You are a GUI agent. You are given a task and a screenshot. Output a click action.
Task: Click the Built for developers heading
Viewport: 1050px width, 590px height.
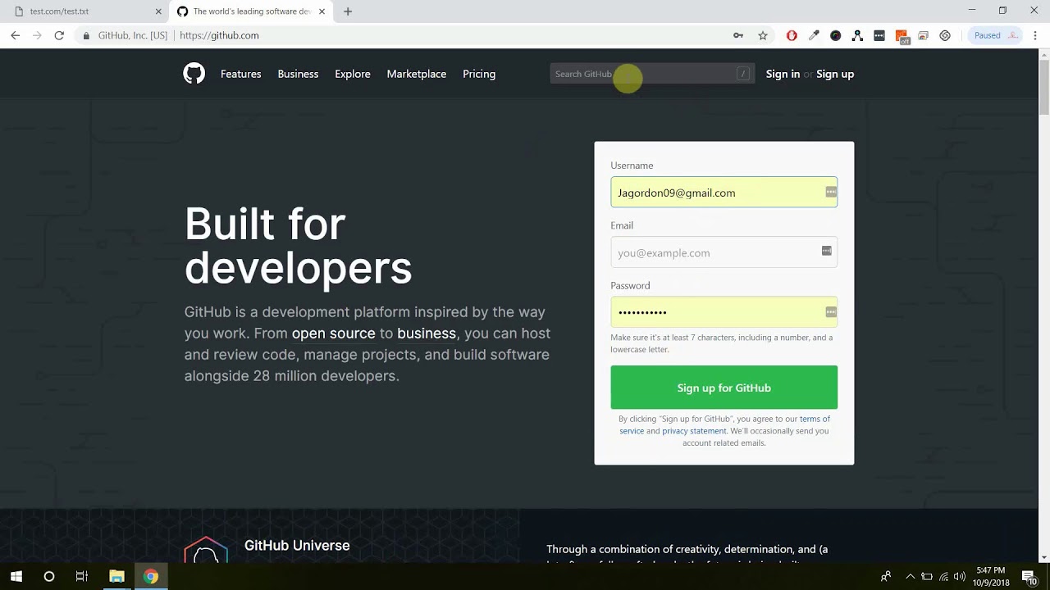pos(298,245)
